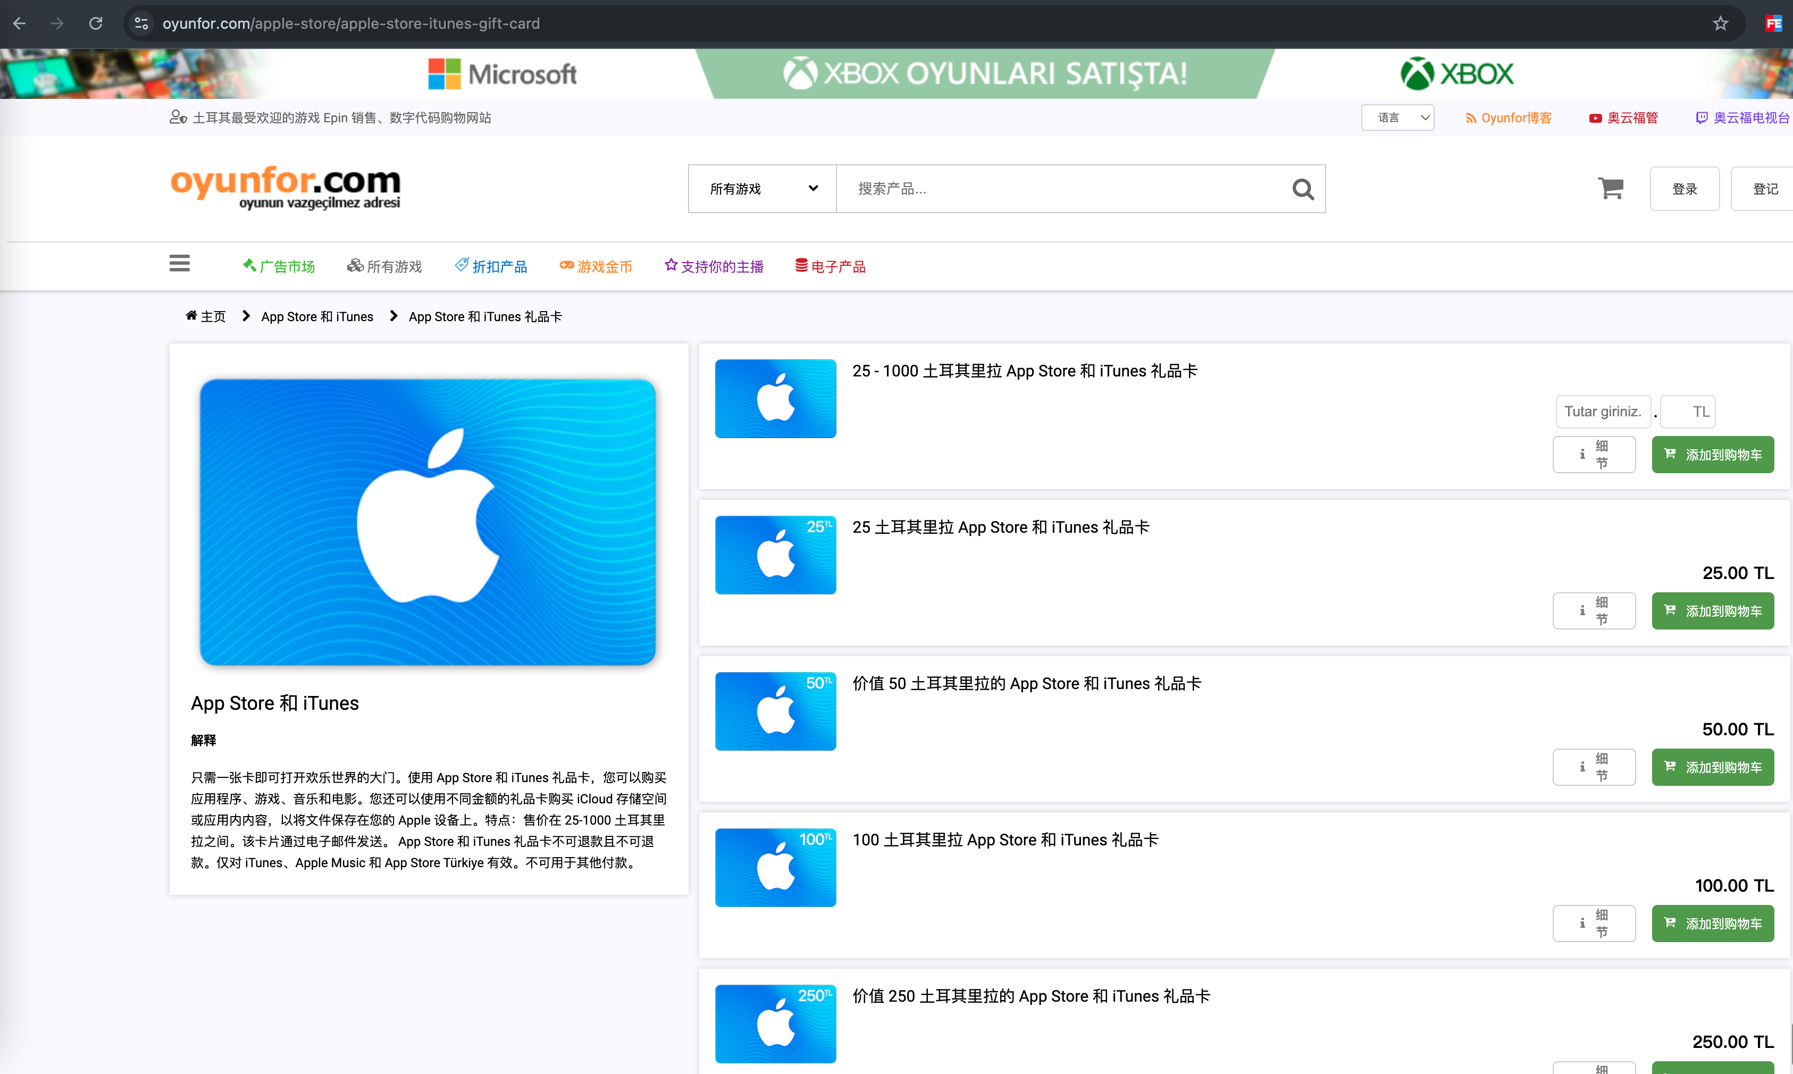Click the 250.00 TL price text

click(x=1733, y=1042)
